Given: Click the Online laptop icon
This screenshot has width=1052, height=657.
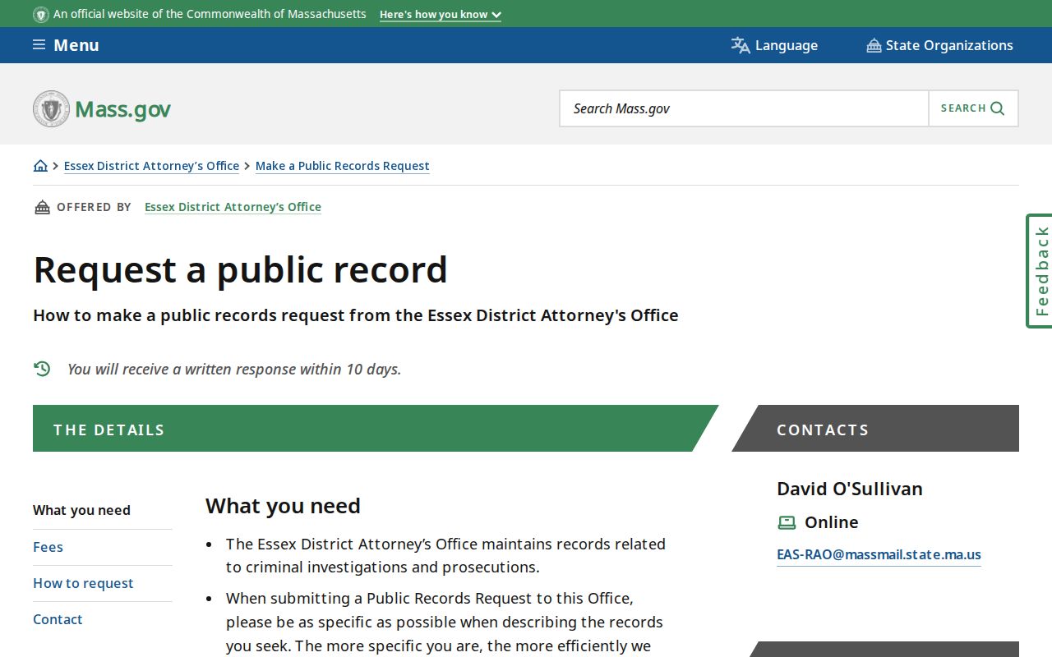Looking at the screenshot, I should 787,522.
